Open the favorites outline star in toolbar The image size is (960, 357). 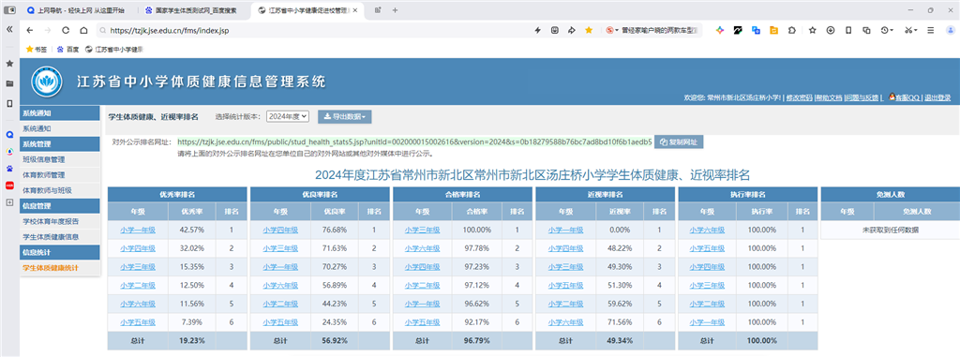point(813,30)
